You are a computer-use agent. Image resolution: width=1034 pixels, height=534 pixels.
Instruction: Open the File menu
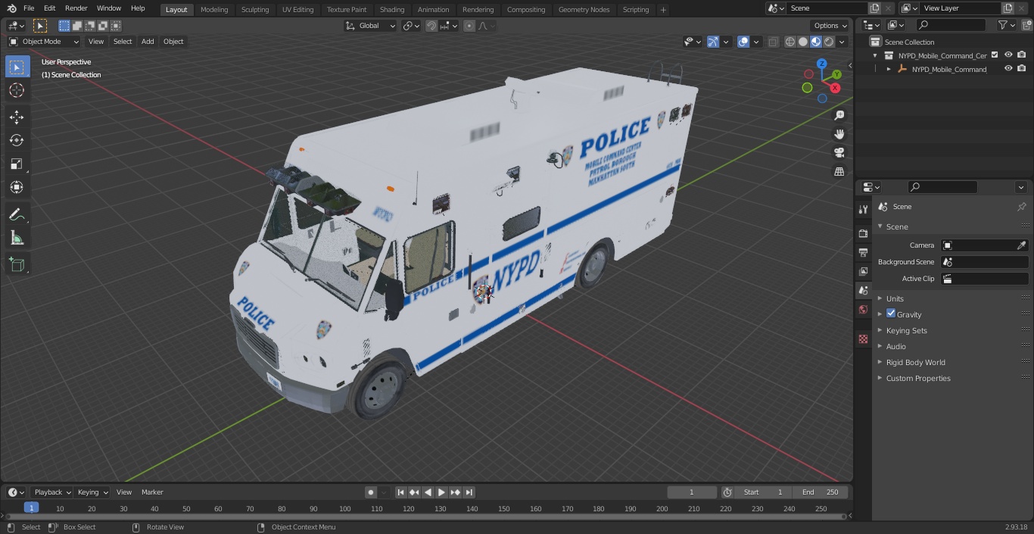[29, 8]
